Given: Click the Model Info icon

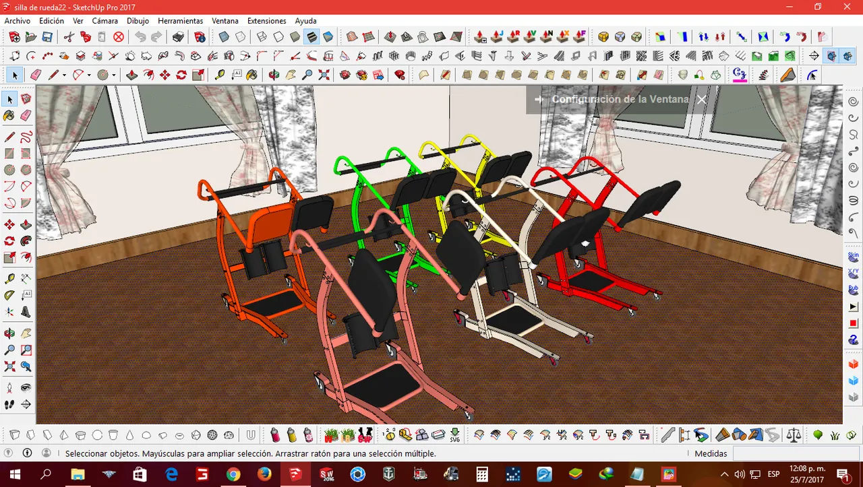Looking at the screenshot, I should pos(200,37).
